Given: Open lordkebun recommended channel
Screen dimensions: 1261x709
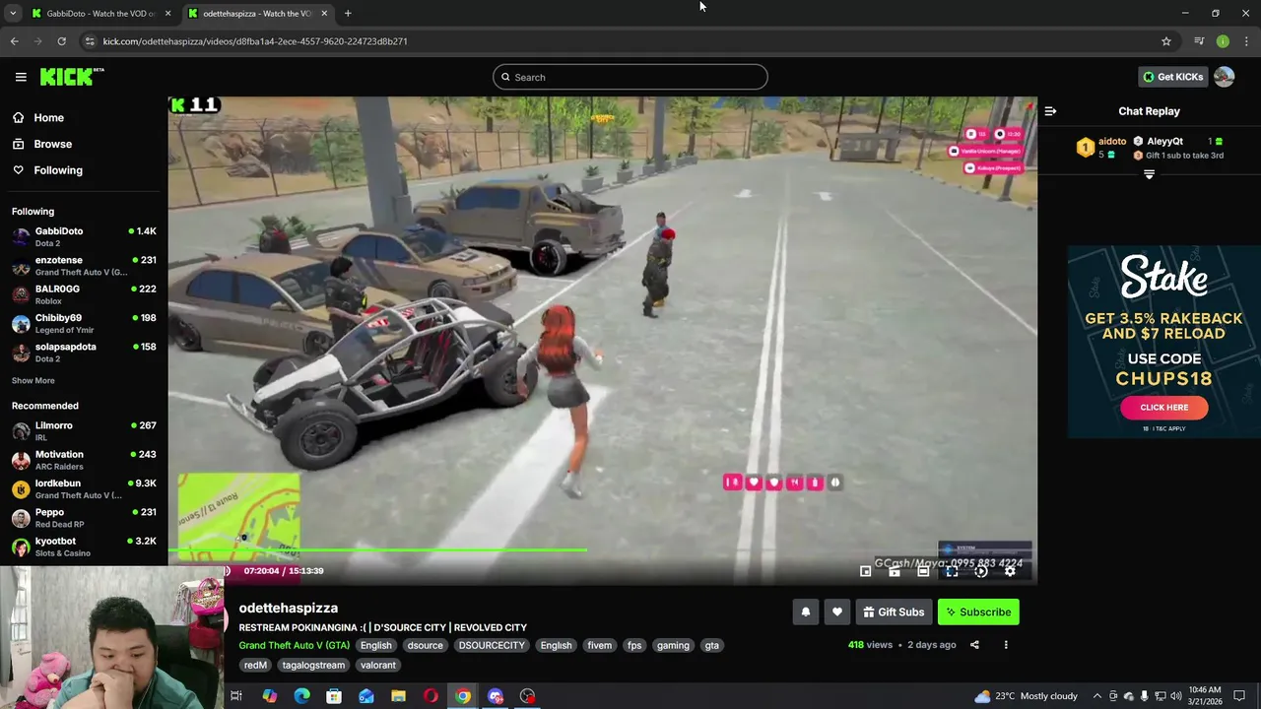Looking at the screenshot, I should [x=84, y=488].
